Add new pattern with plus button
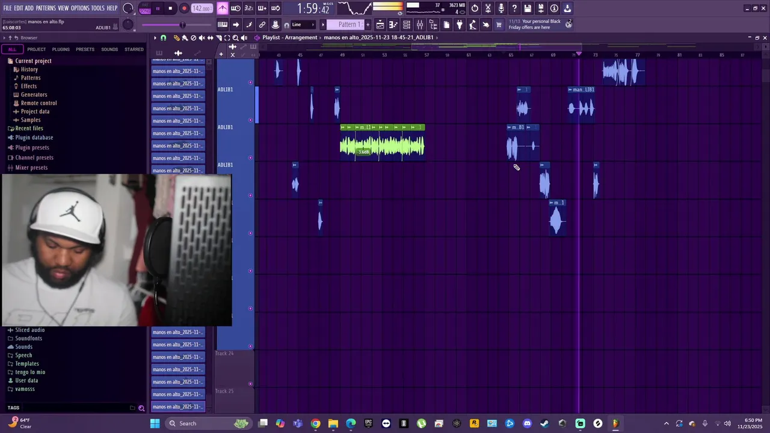The height and width of the screenshot is (433, 770). click(x=368, y=25)
